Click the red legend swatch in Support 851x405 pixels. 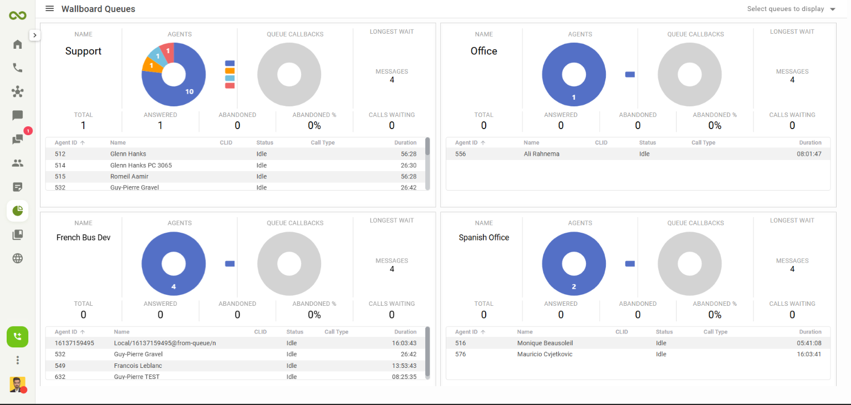pyautogui.click(x=230, y=85)
